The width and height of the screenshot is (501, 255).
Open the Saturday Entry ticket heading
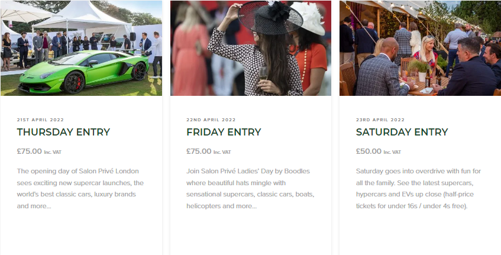[402, 132]
